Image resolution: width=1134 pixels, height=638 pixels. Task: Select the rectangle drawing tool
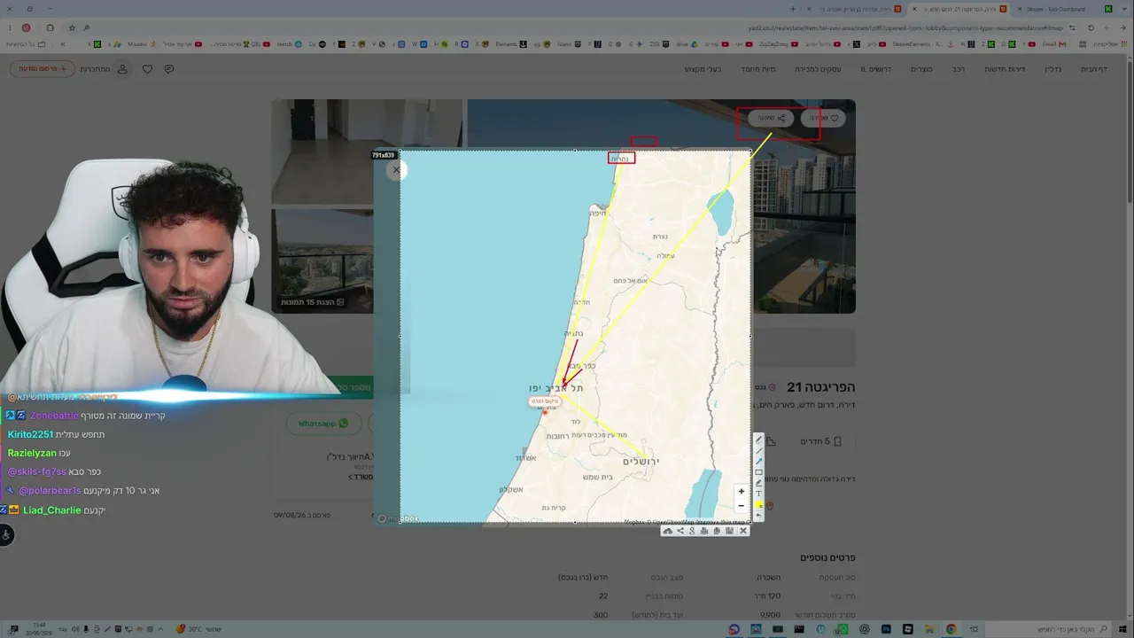click(x=758, y=472)
